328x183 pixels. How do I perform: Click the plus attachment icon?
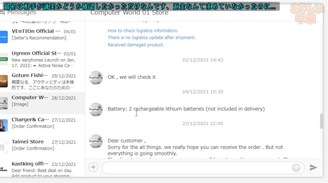[93, 167]
